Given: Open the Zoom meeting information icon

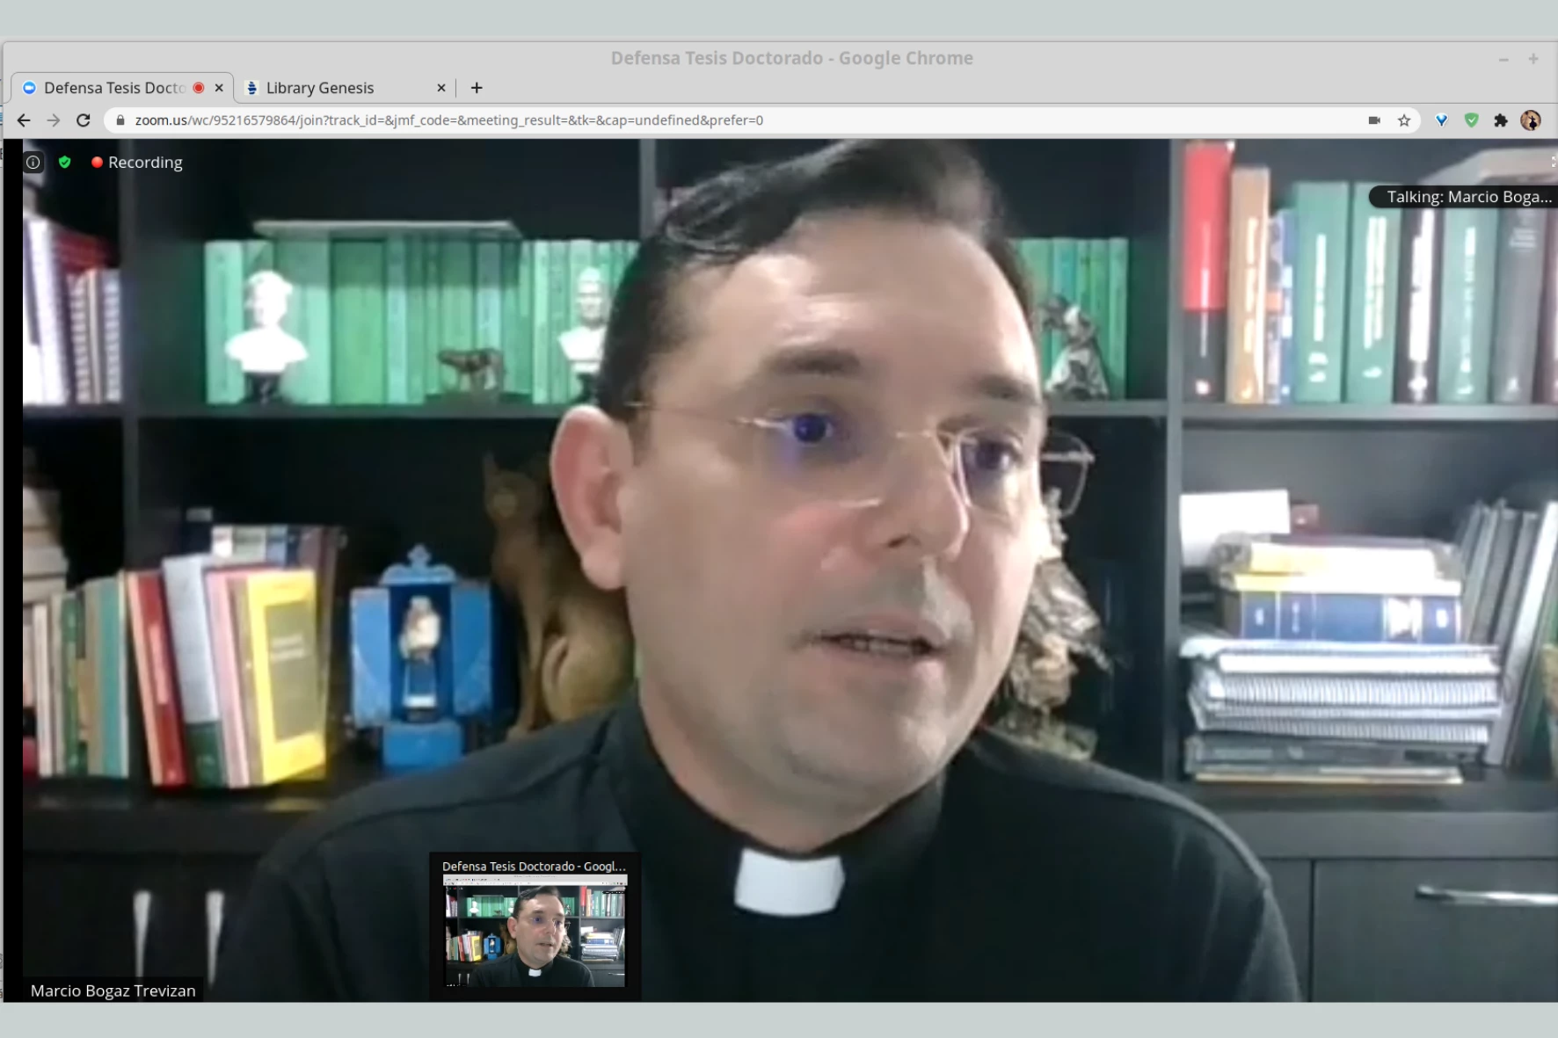Looking at the screenshot, I should (33, 163).
